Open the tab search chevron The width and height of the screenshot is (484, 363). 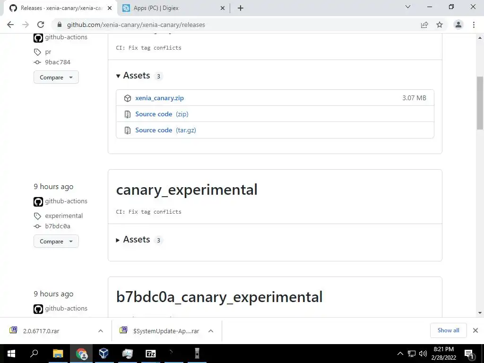pyautogui.click(x=408, y=7)
